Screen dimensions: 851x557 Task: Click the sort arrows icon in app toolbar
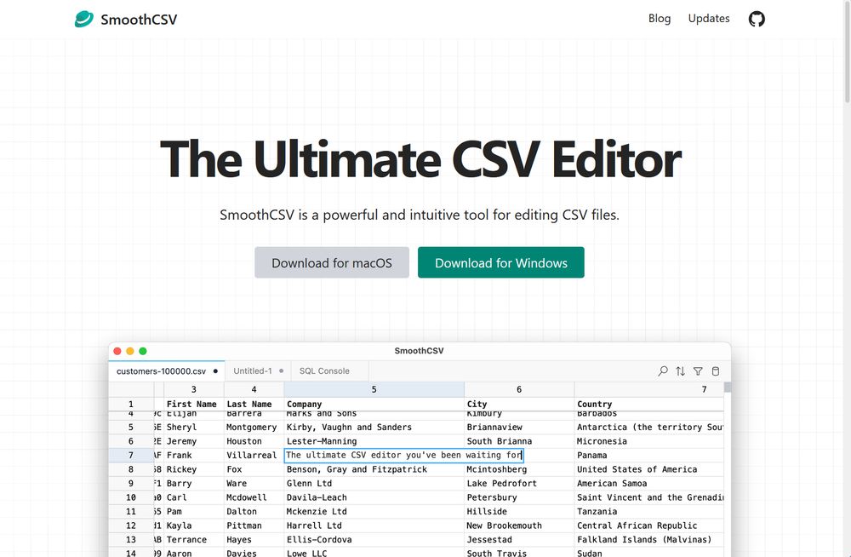pyautogui.click(x=680, y=371)
